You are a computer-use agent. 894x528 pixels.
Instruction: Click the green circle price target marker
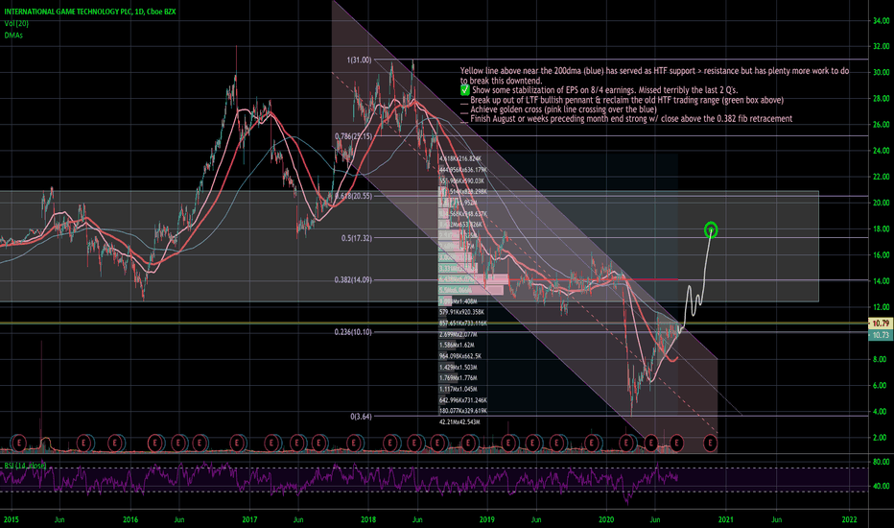711,230
